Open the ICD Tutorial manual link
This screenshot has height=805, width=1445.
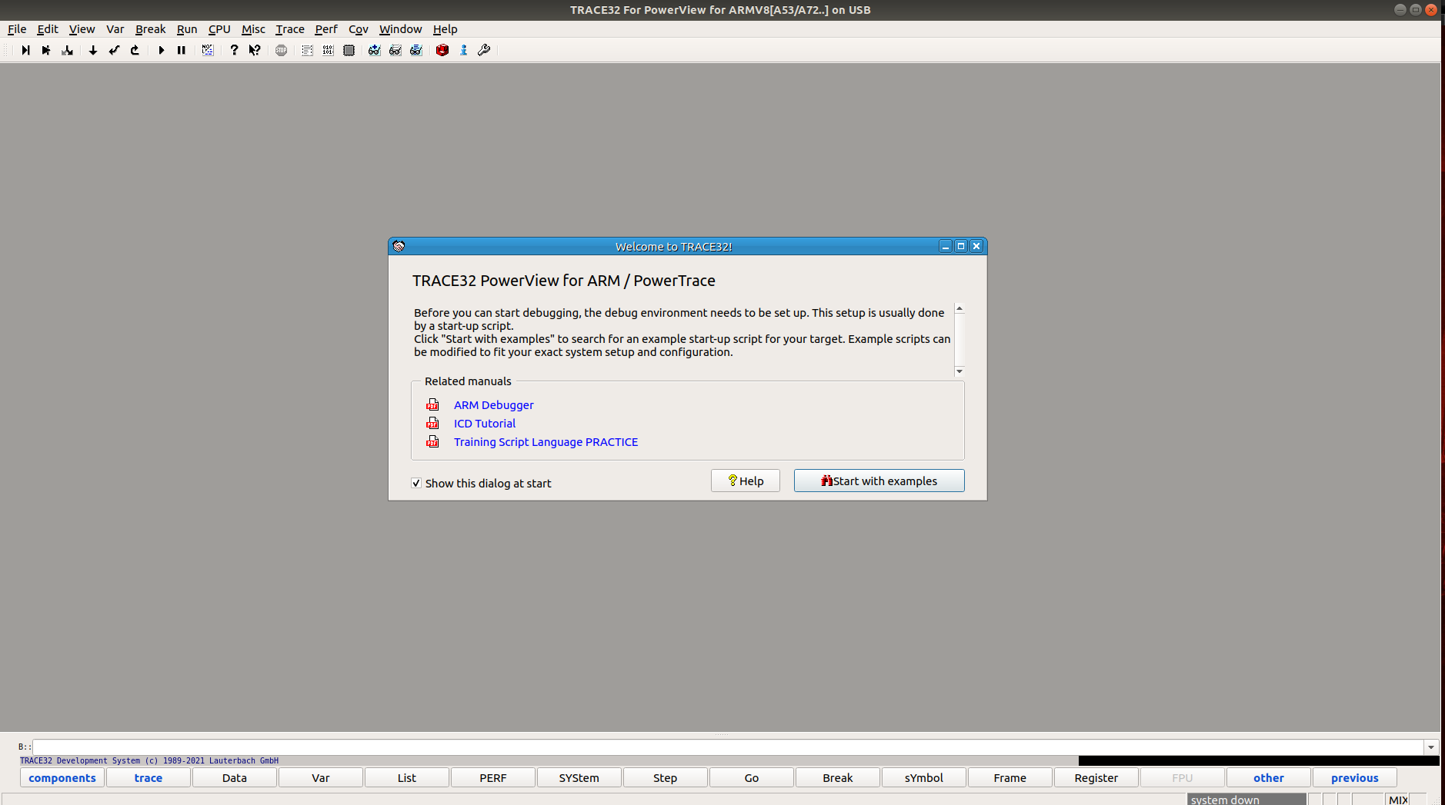click(485, 424)
